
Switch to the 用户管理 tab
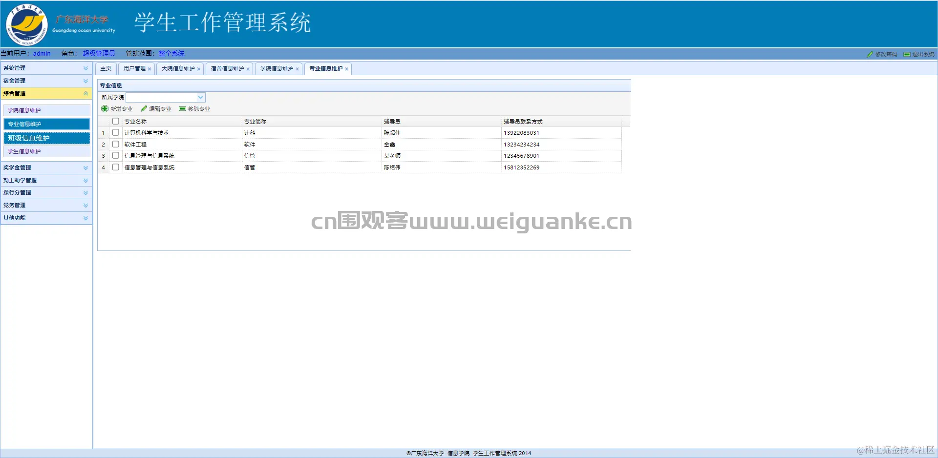click(x=134, y=68)
